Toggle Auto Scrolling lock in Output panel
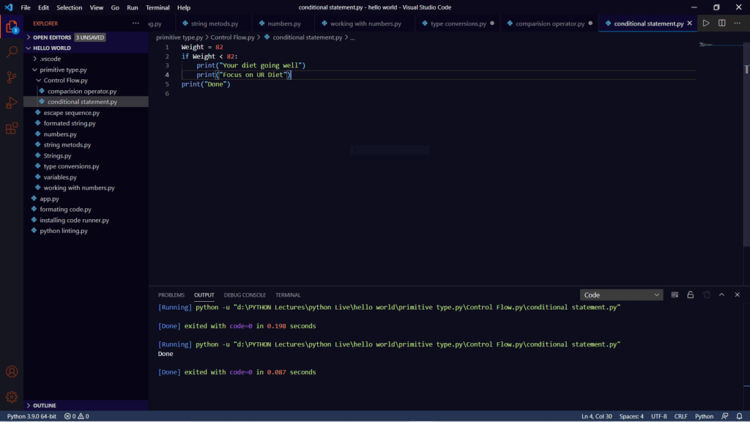The height and width of the screenshot is (422, 750). point(690,295)
